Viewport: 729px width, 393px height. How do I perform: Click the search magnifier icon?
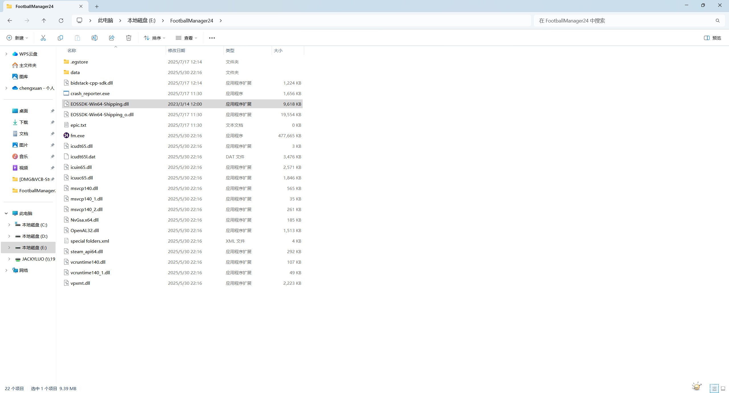(x=718, y=21)
